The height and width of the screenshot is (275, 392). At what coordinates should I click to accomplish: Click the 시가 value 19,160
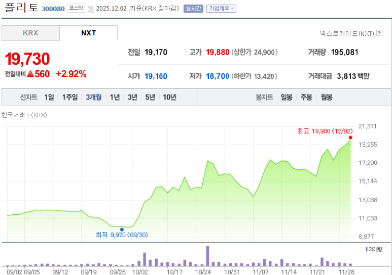tap(156, 76)
